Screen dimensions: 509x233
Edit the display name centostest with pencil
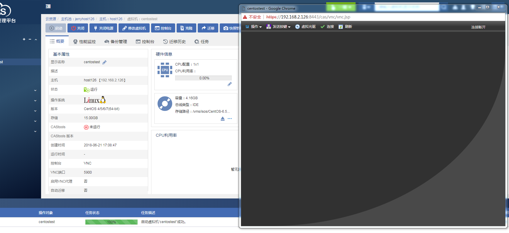pyautogui.click(x=104, y=62)
